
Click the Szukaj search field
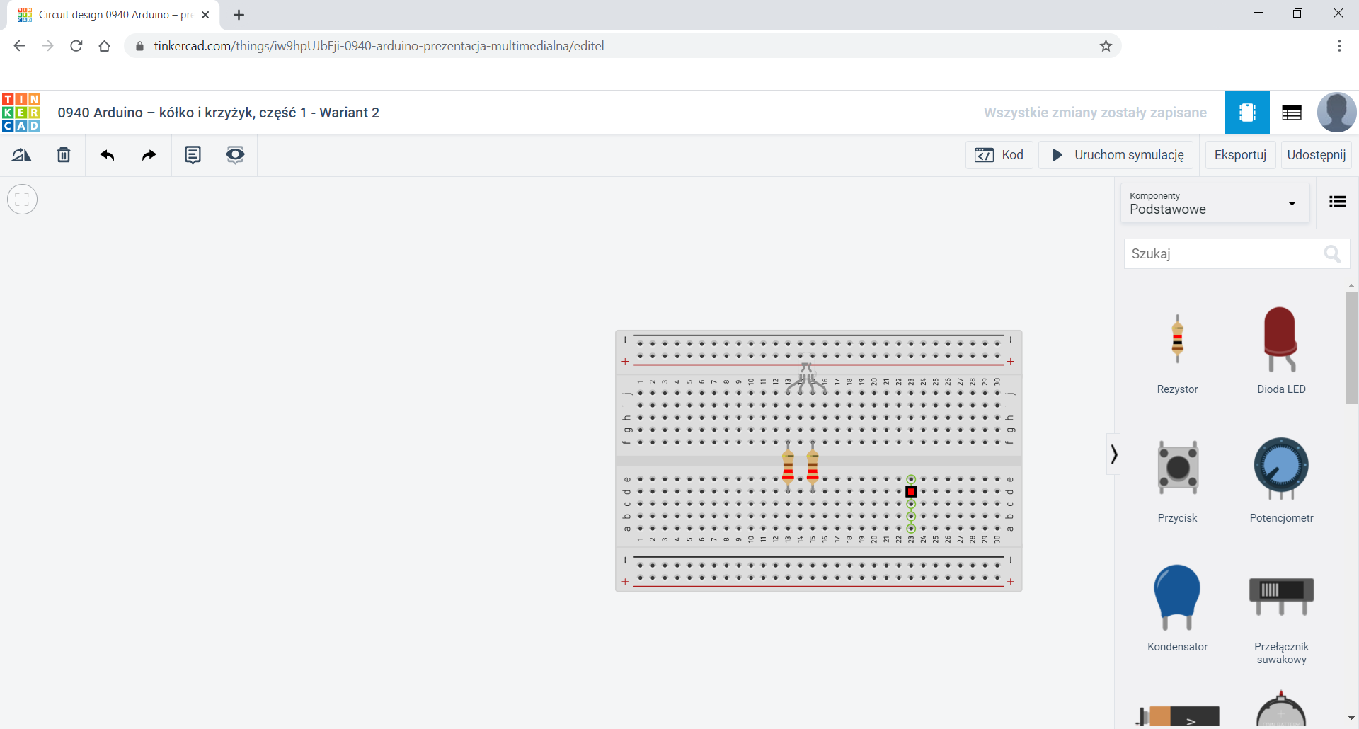[1225, 254]
